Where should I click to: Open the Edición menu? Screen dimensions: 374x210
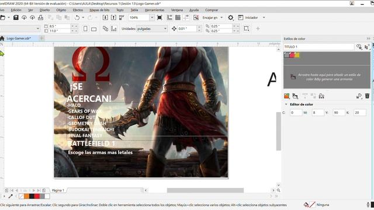(16, 10)
